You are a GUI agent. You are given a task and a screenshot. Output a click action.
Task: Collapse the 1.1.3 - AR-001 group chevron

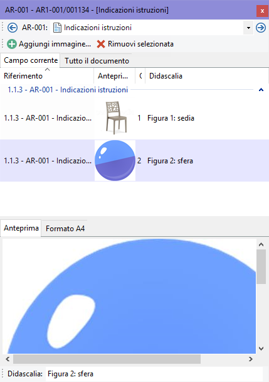pyautogui.click(x=261, y=90)
